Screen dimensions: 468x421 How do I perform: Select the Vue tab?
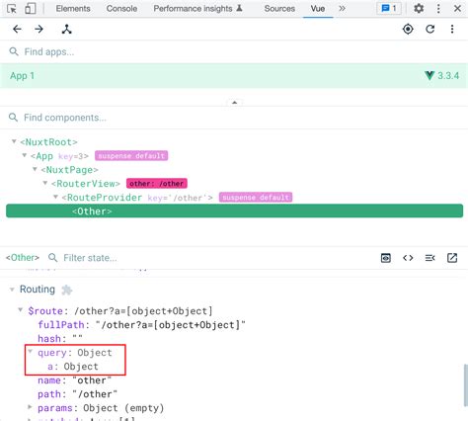(x=318, y=9)
